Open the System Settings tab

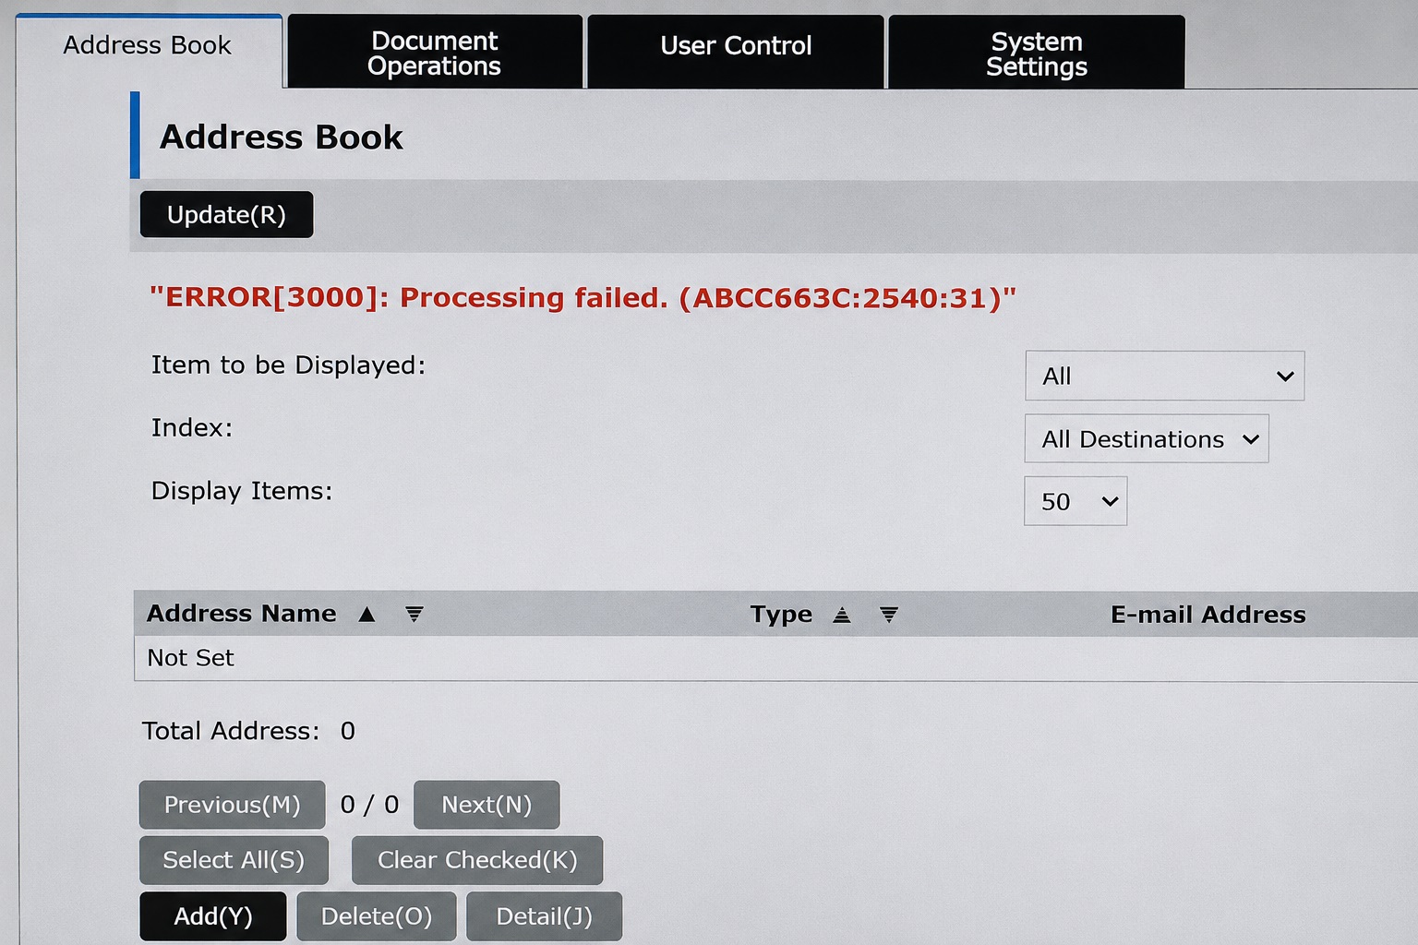[x=1037, y=54]
